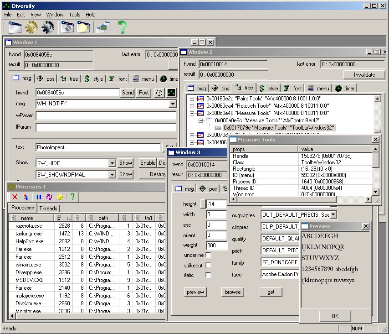Image resolution: width=389 pixels, height=334 pixels.
Task: Click the green question mark help icon
Action: click(122, 27)
